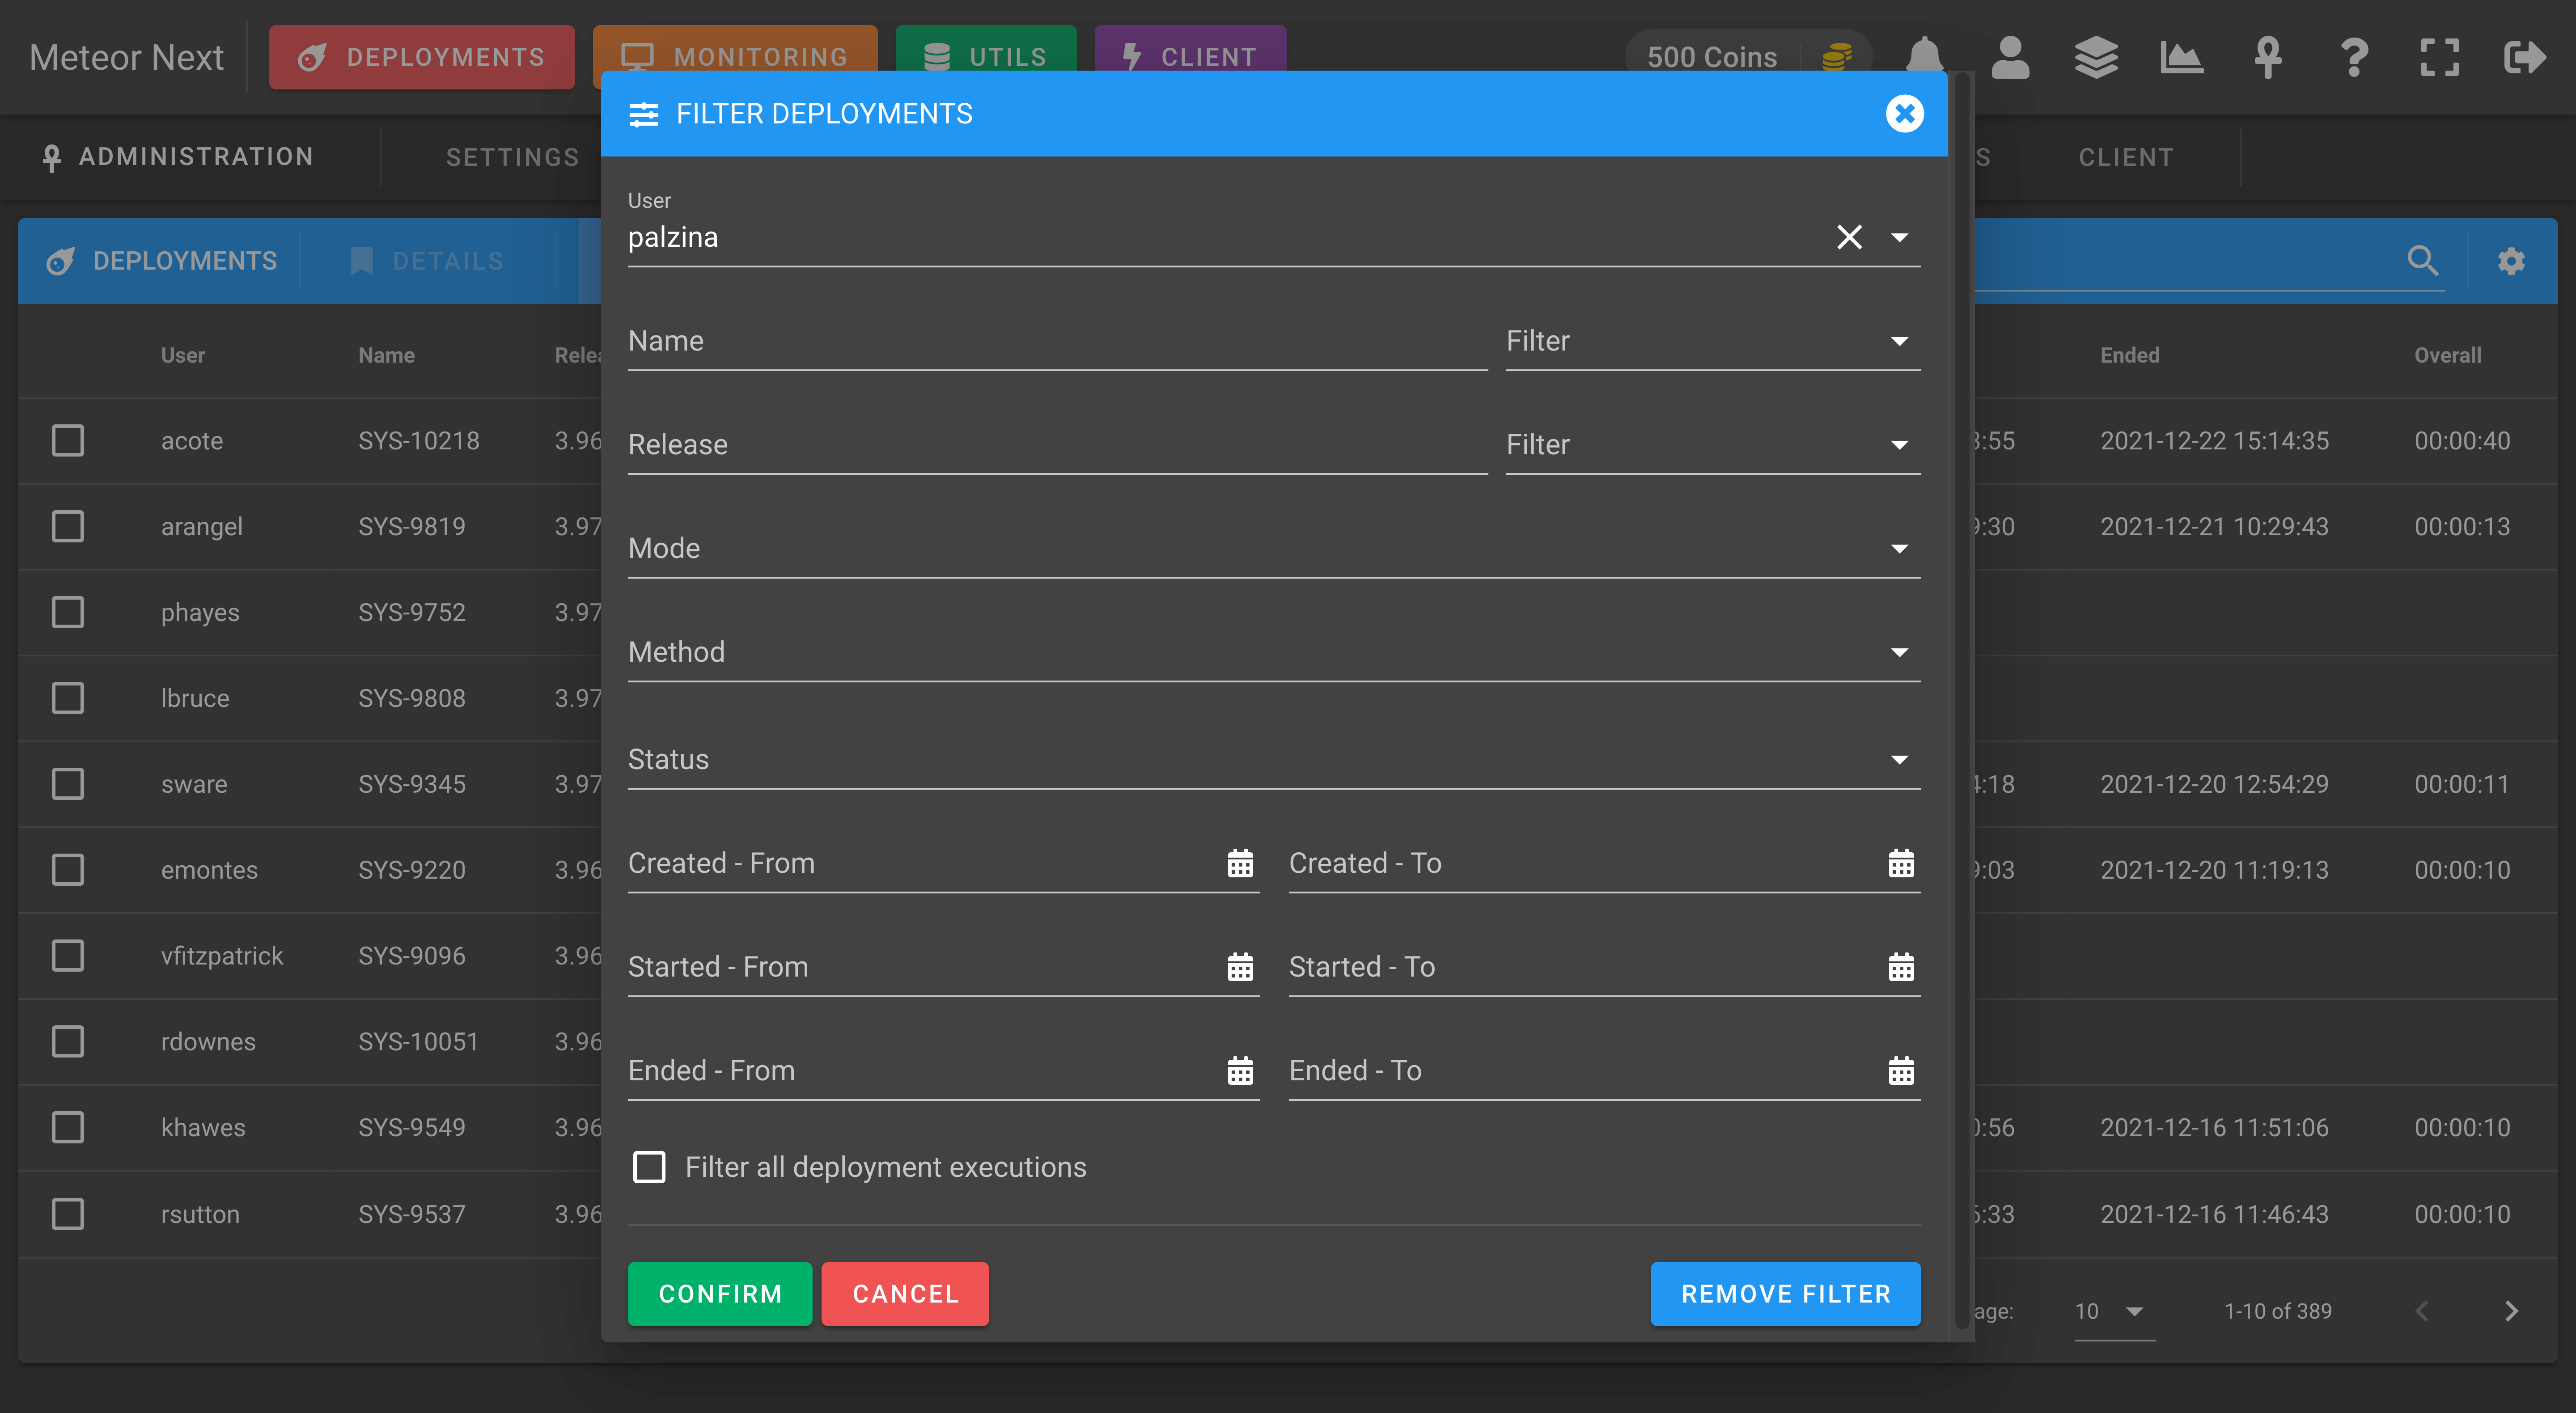Image resolution: width=2576 pixels, height=1413 pixels.
Task: Click the deployments table search icon
Action: 2422,261
